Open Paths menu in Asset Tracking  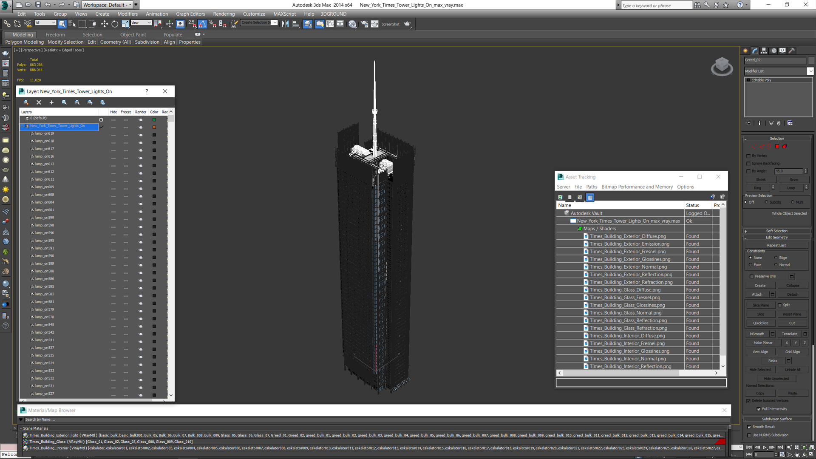coord(592,187)
